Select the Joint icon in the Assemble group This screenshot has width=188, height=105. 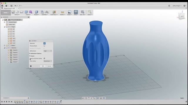coord(47,12)
